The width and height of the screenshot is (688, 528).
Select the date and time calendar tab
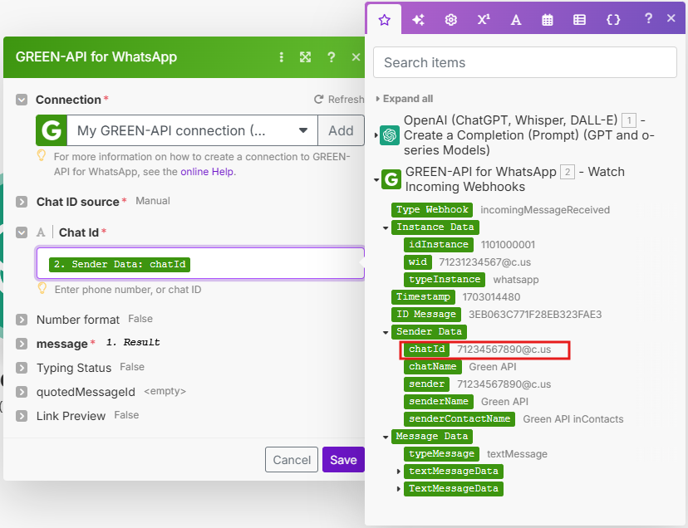[x=548, y=19]
